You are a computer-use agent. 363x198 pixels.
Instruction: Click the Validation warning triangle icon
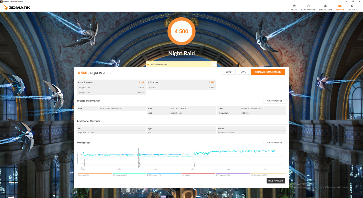(148, 64)
